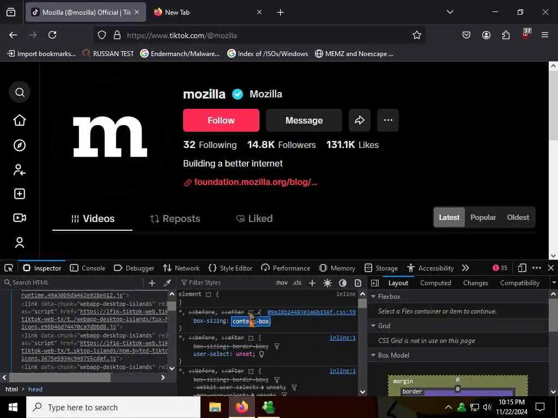Open DevTools customize ellipsis menu
The height and width of the screenshot is (418, 558).
[537, 268]
